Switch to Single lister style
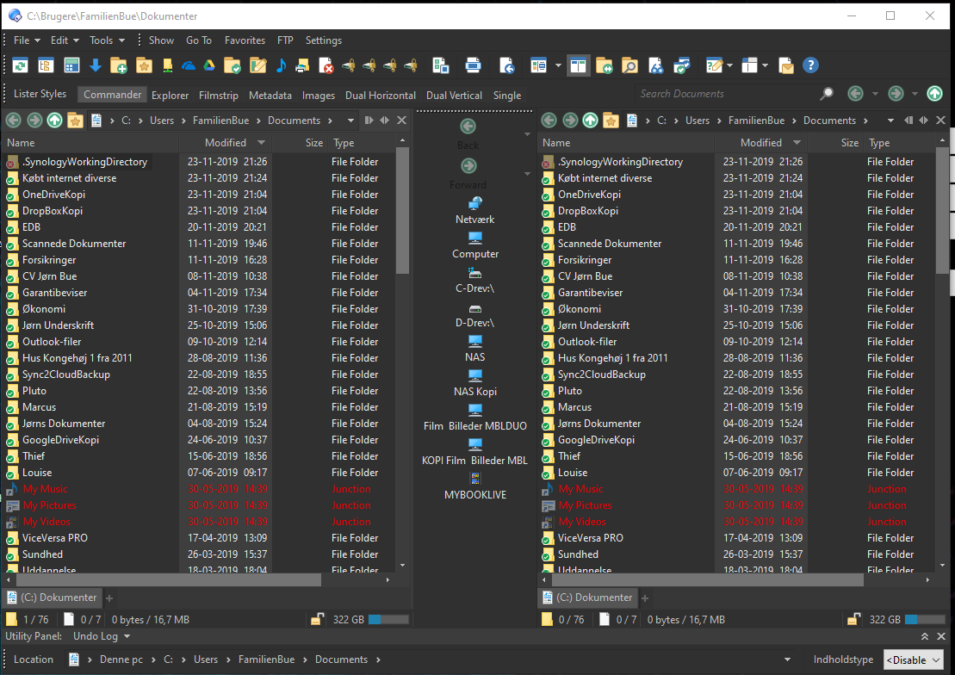This screenshot has width=955, height=675. click(x=507, y=95)
